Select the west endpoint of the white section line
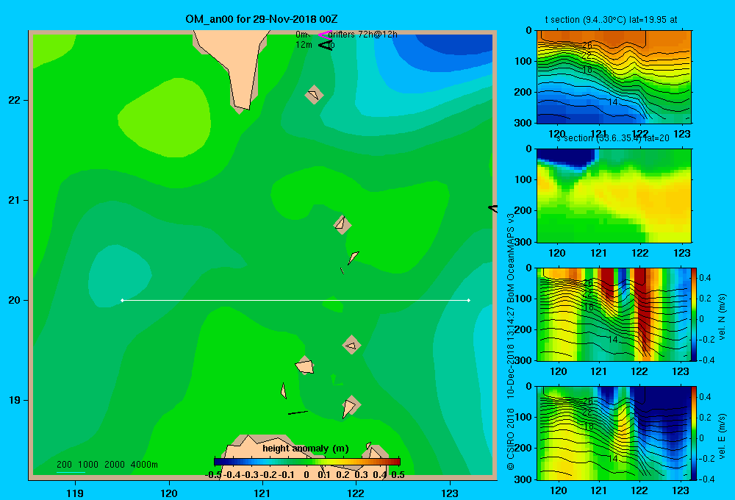 click(122, 300)
